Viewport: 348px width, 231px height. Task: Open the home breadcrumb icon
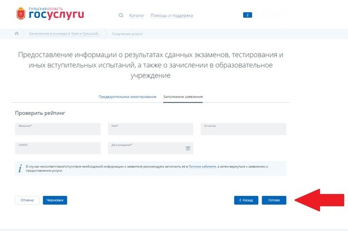(x=17, y=33)
